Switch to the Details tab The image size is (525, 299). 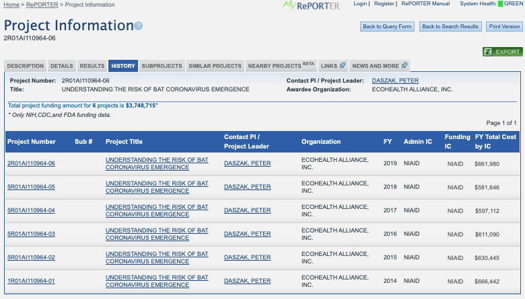(x=62, y=66)
